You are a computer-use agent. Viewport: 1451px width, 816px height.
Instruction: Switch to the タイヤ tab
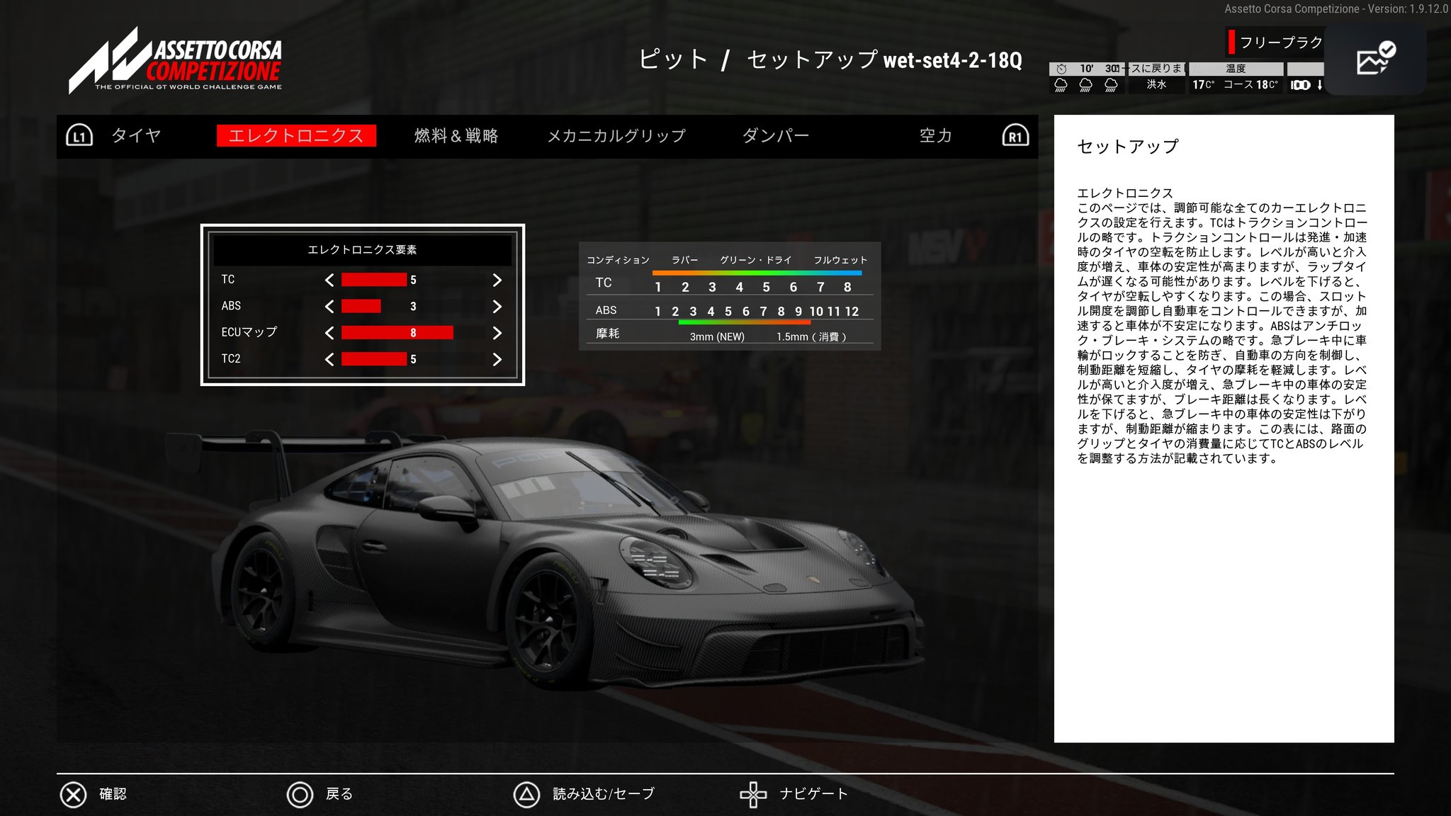[x=136, y=136]
